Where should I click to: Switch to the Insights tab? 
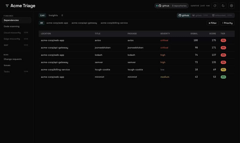pos(53,15)
